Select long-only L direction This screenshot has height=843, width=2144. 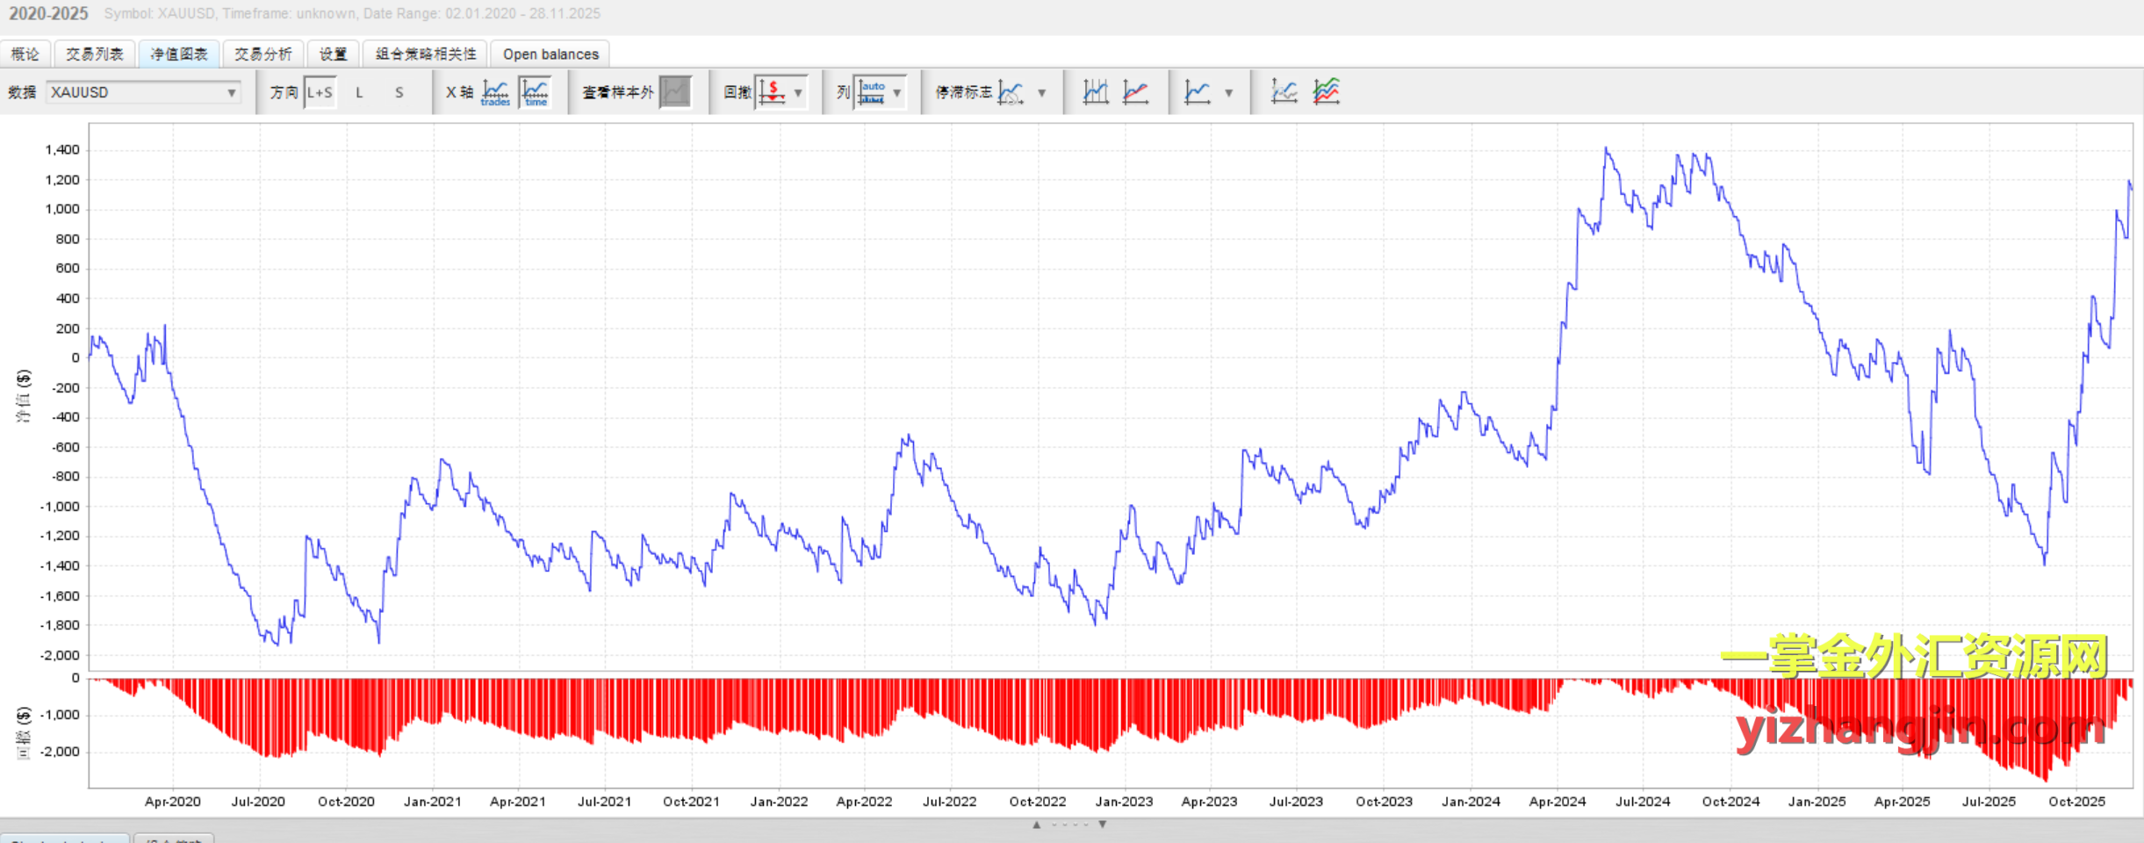pyautogui.click(x=359, y=92)
